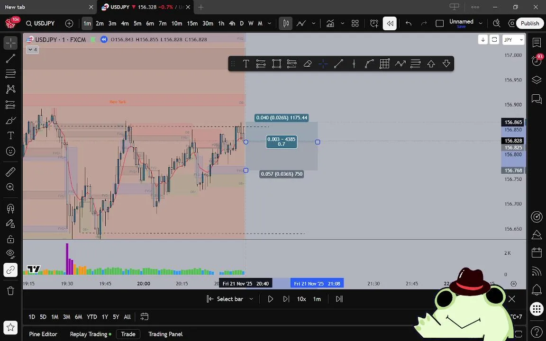Image resolution: width=546 pixels, height=341 pixels.
Task: Toggle auto scale button beside JPY
Action: click(494, 40)
